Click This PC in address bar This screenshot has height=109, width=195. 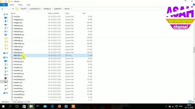point(23,9)
